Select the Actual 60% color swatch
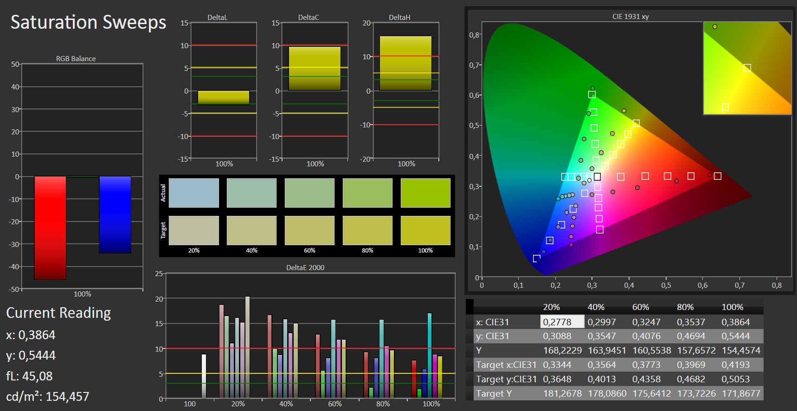 (309, 193)
